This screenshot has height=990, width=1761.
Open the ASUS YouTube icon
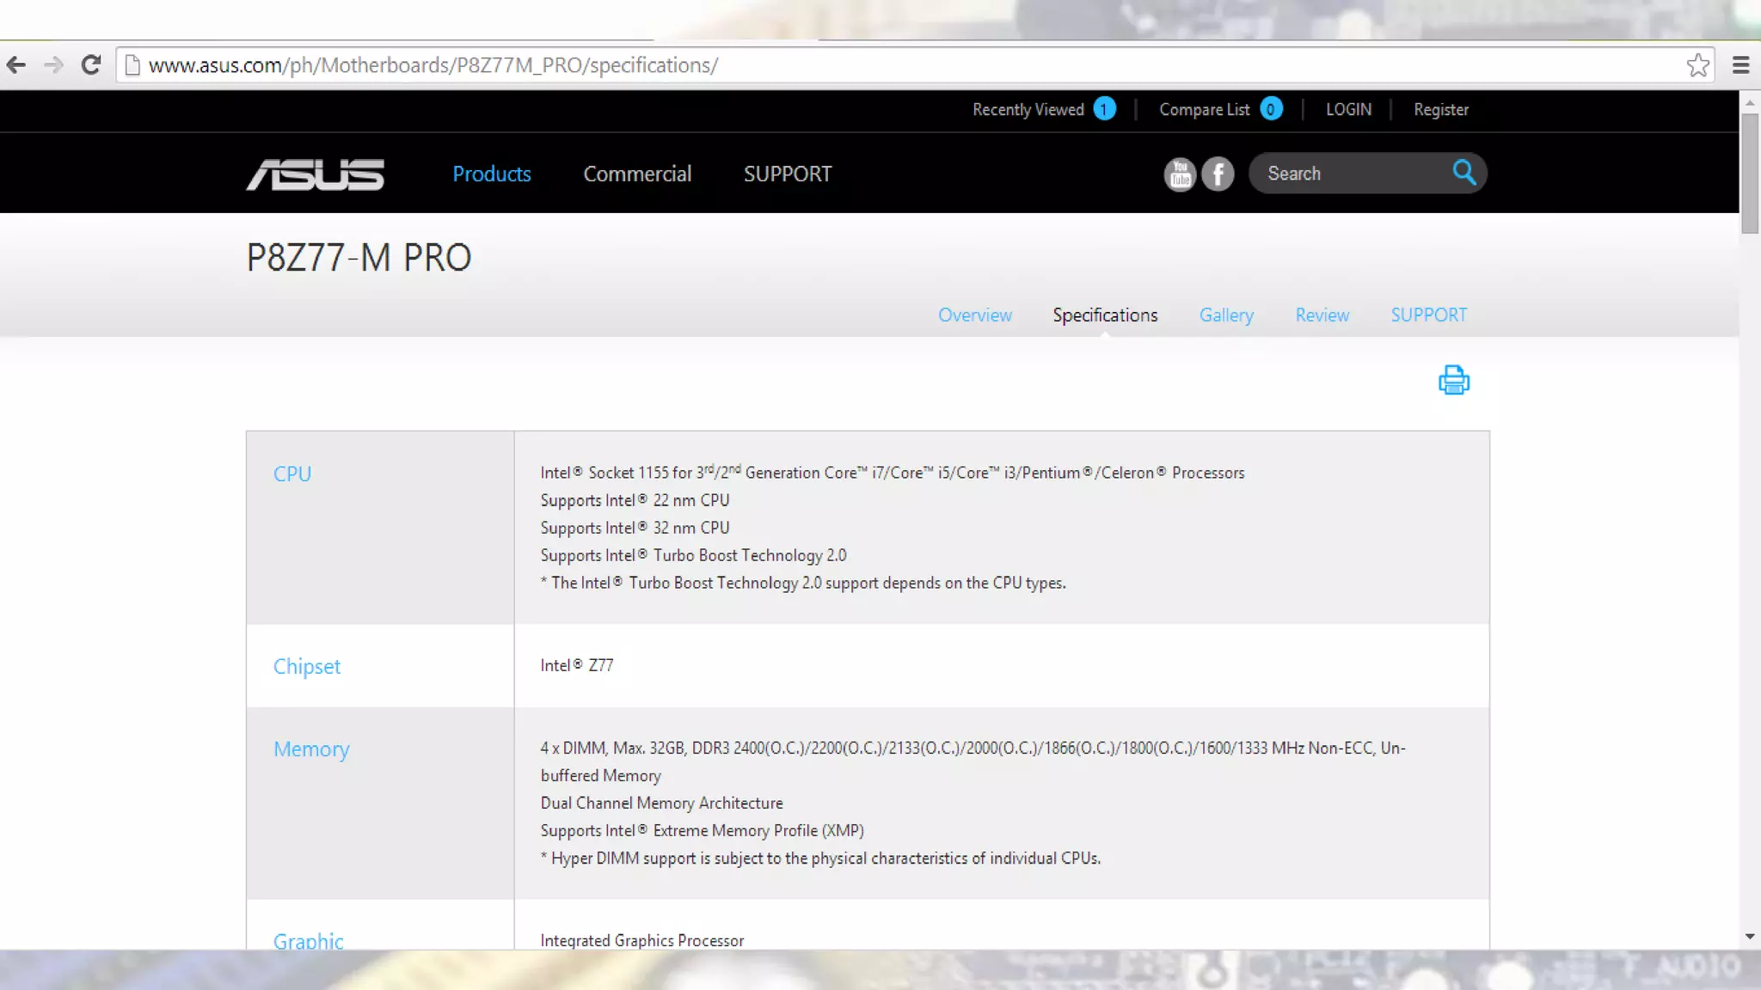click(1180, 174)
